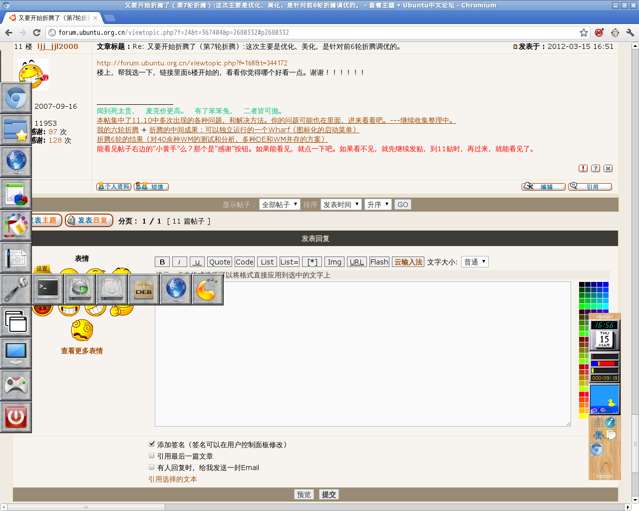Click the 云输入法 button
This screenshot has width=639, height=511.
pyautogui.click(x=408, y=262)
